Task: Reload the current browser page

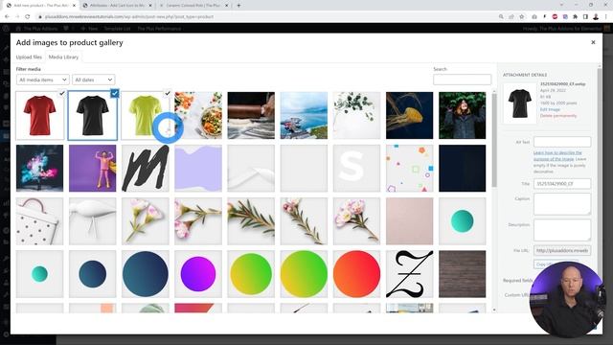Action: (x=28, y=17)
